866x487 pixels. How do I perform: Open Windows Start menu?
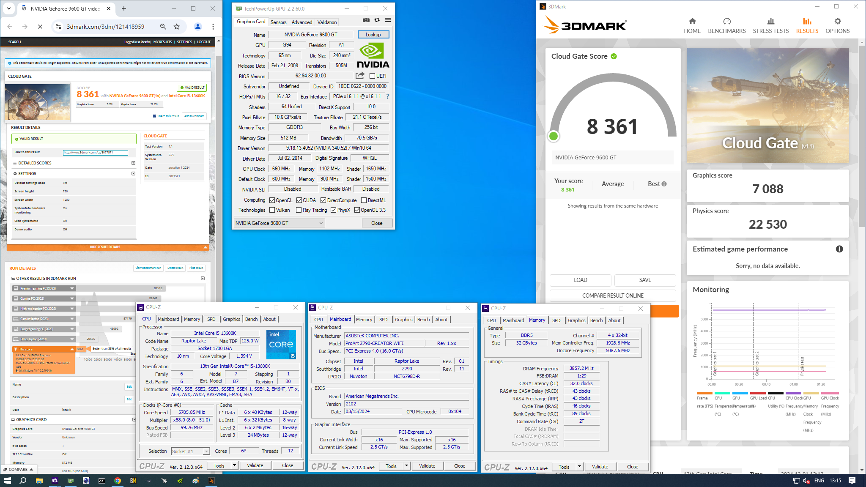click(7, 481)
